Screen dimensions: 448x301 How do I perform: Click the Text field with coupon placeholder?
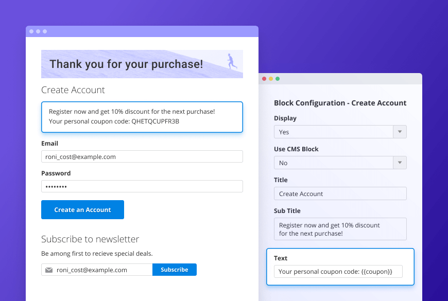coord(338,271)
